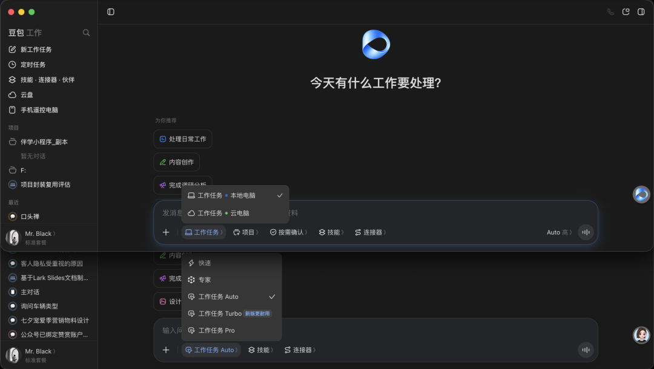This screenshot has width=654, height=369.
Task: Select 工作任务 Pro mode option
Action: click(x=231, y=330)
